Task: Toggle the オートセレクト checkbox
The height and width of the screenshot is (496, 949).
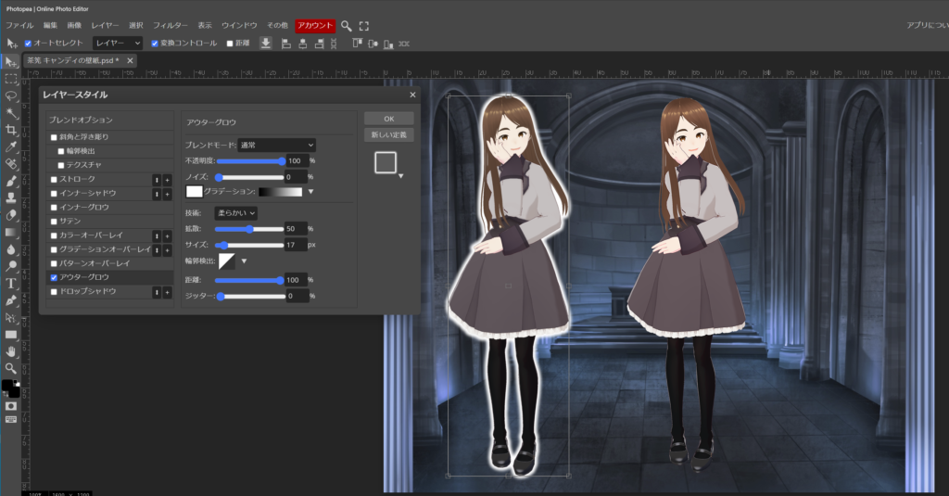Action: [28, 44]
